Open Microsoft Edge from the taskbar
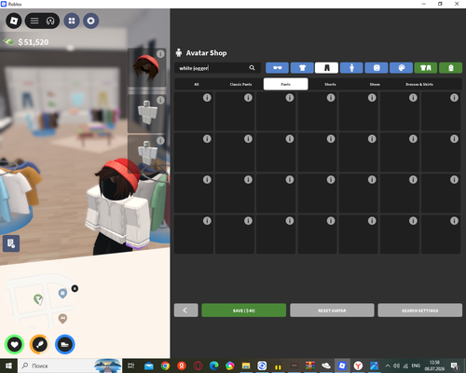Viewport: 466px width, 373px height. pyautogui.click(x=213, y=366)
